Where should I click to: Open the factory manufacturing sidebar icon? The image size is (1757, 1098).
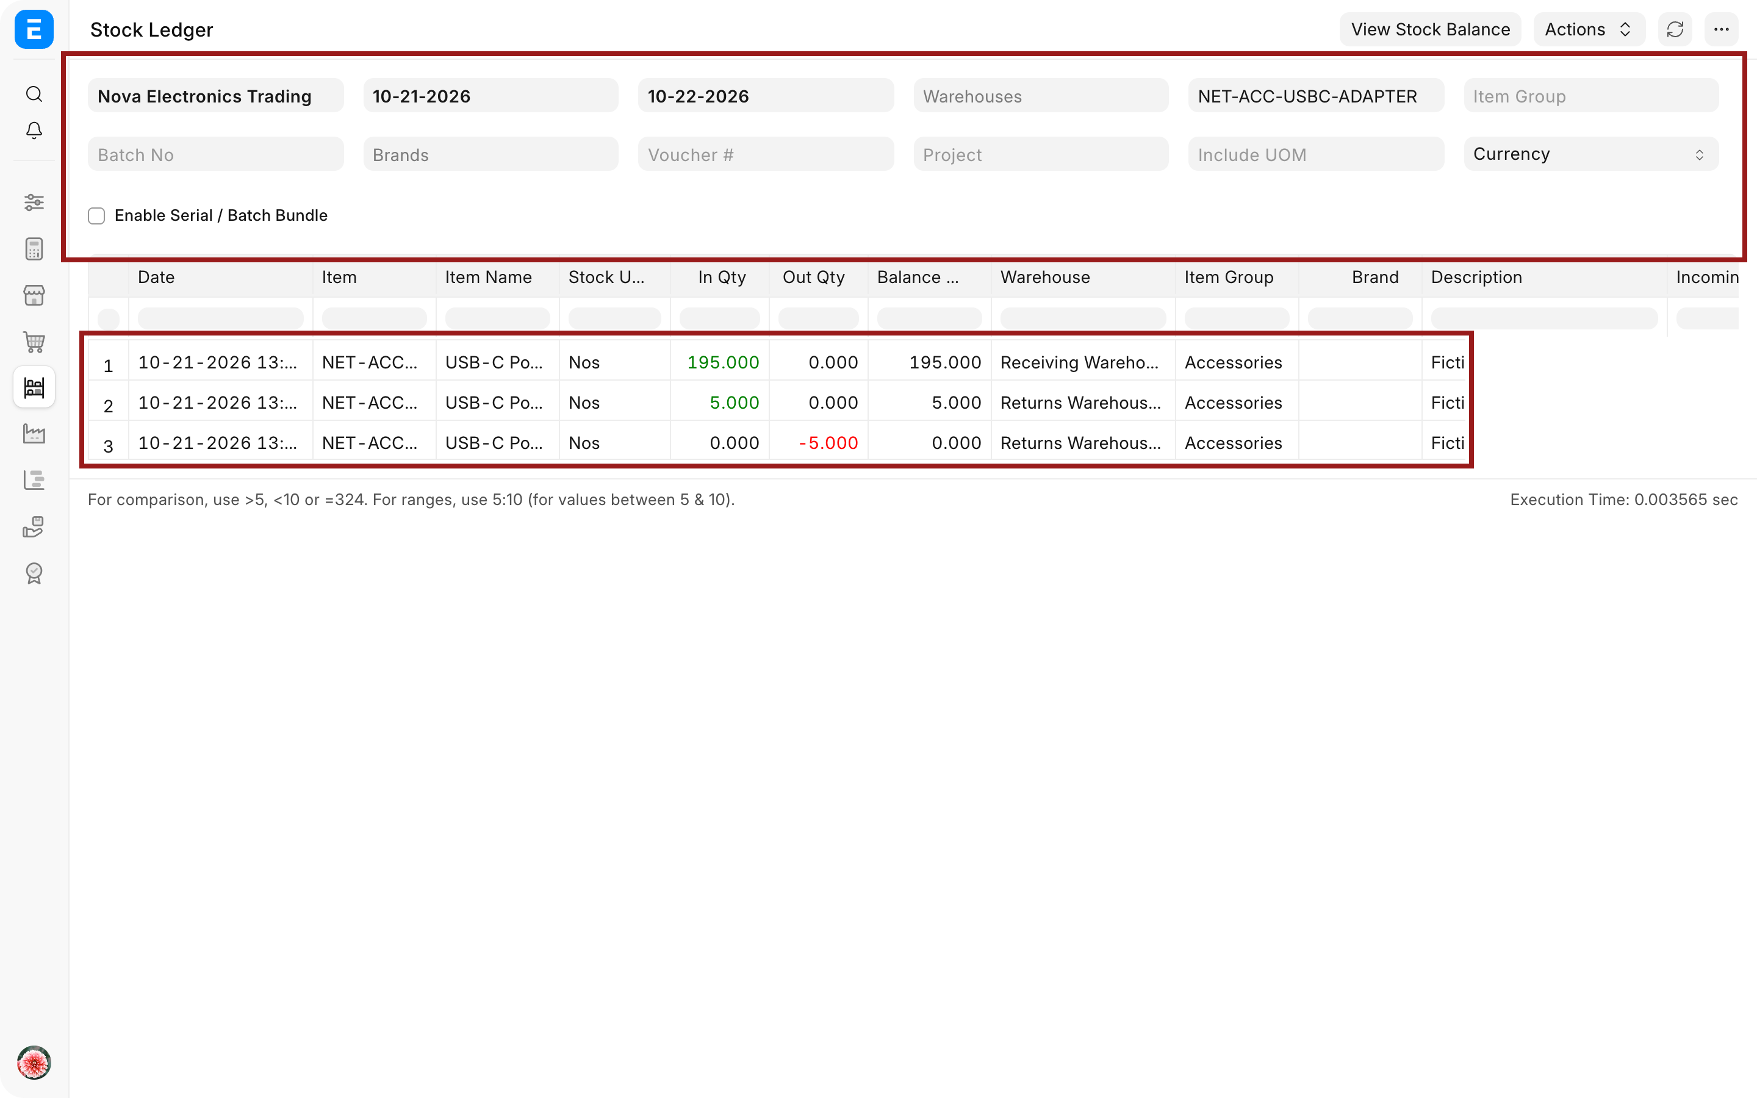point(34,434)
